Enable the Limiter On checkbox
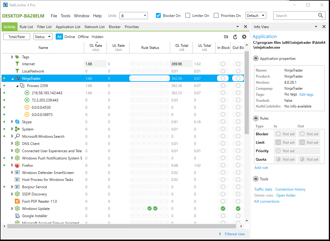Image resolution: width=330 pixels, height=241 pixels. coord(187,15)
